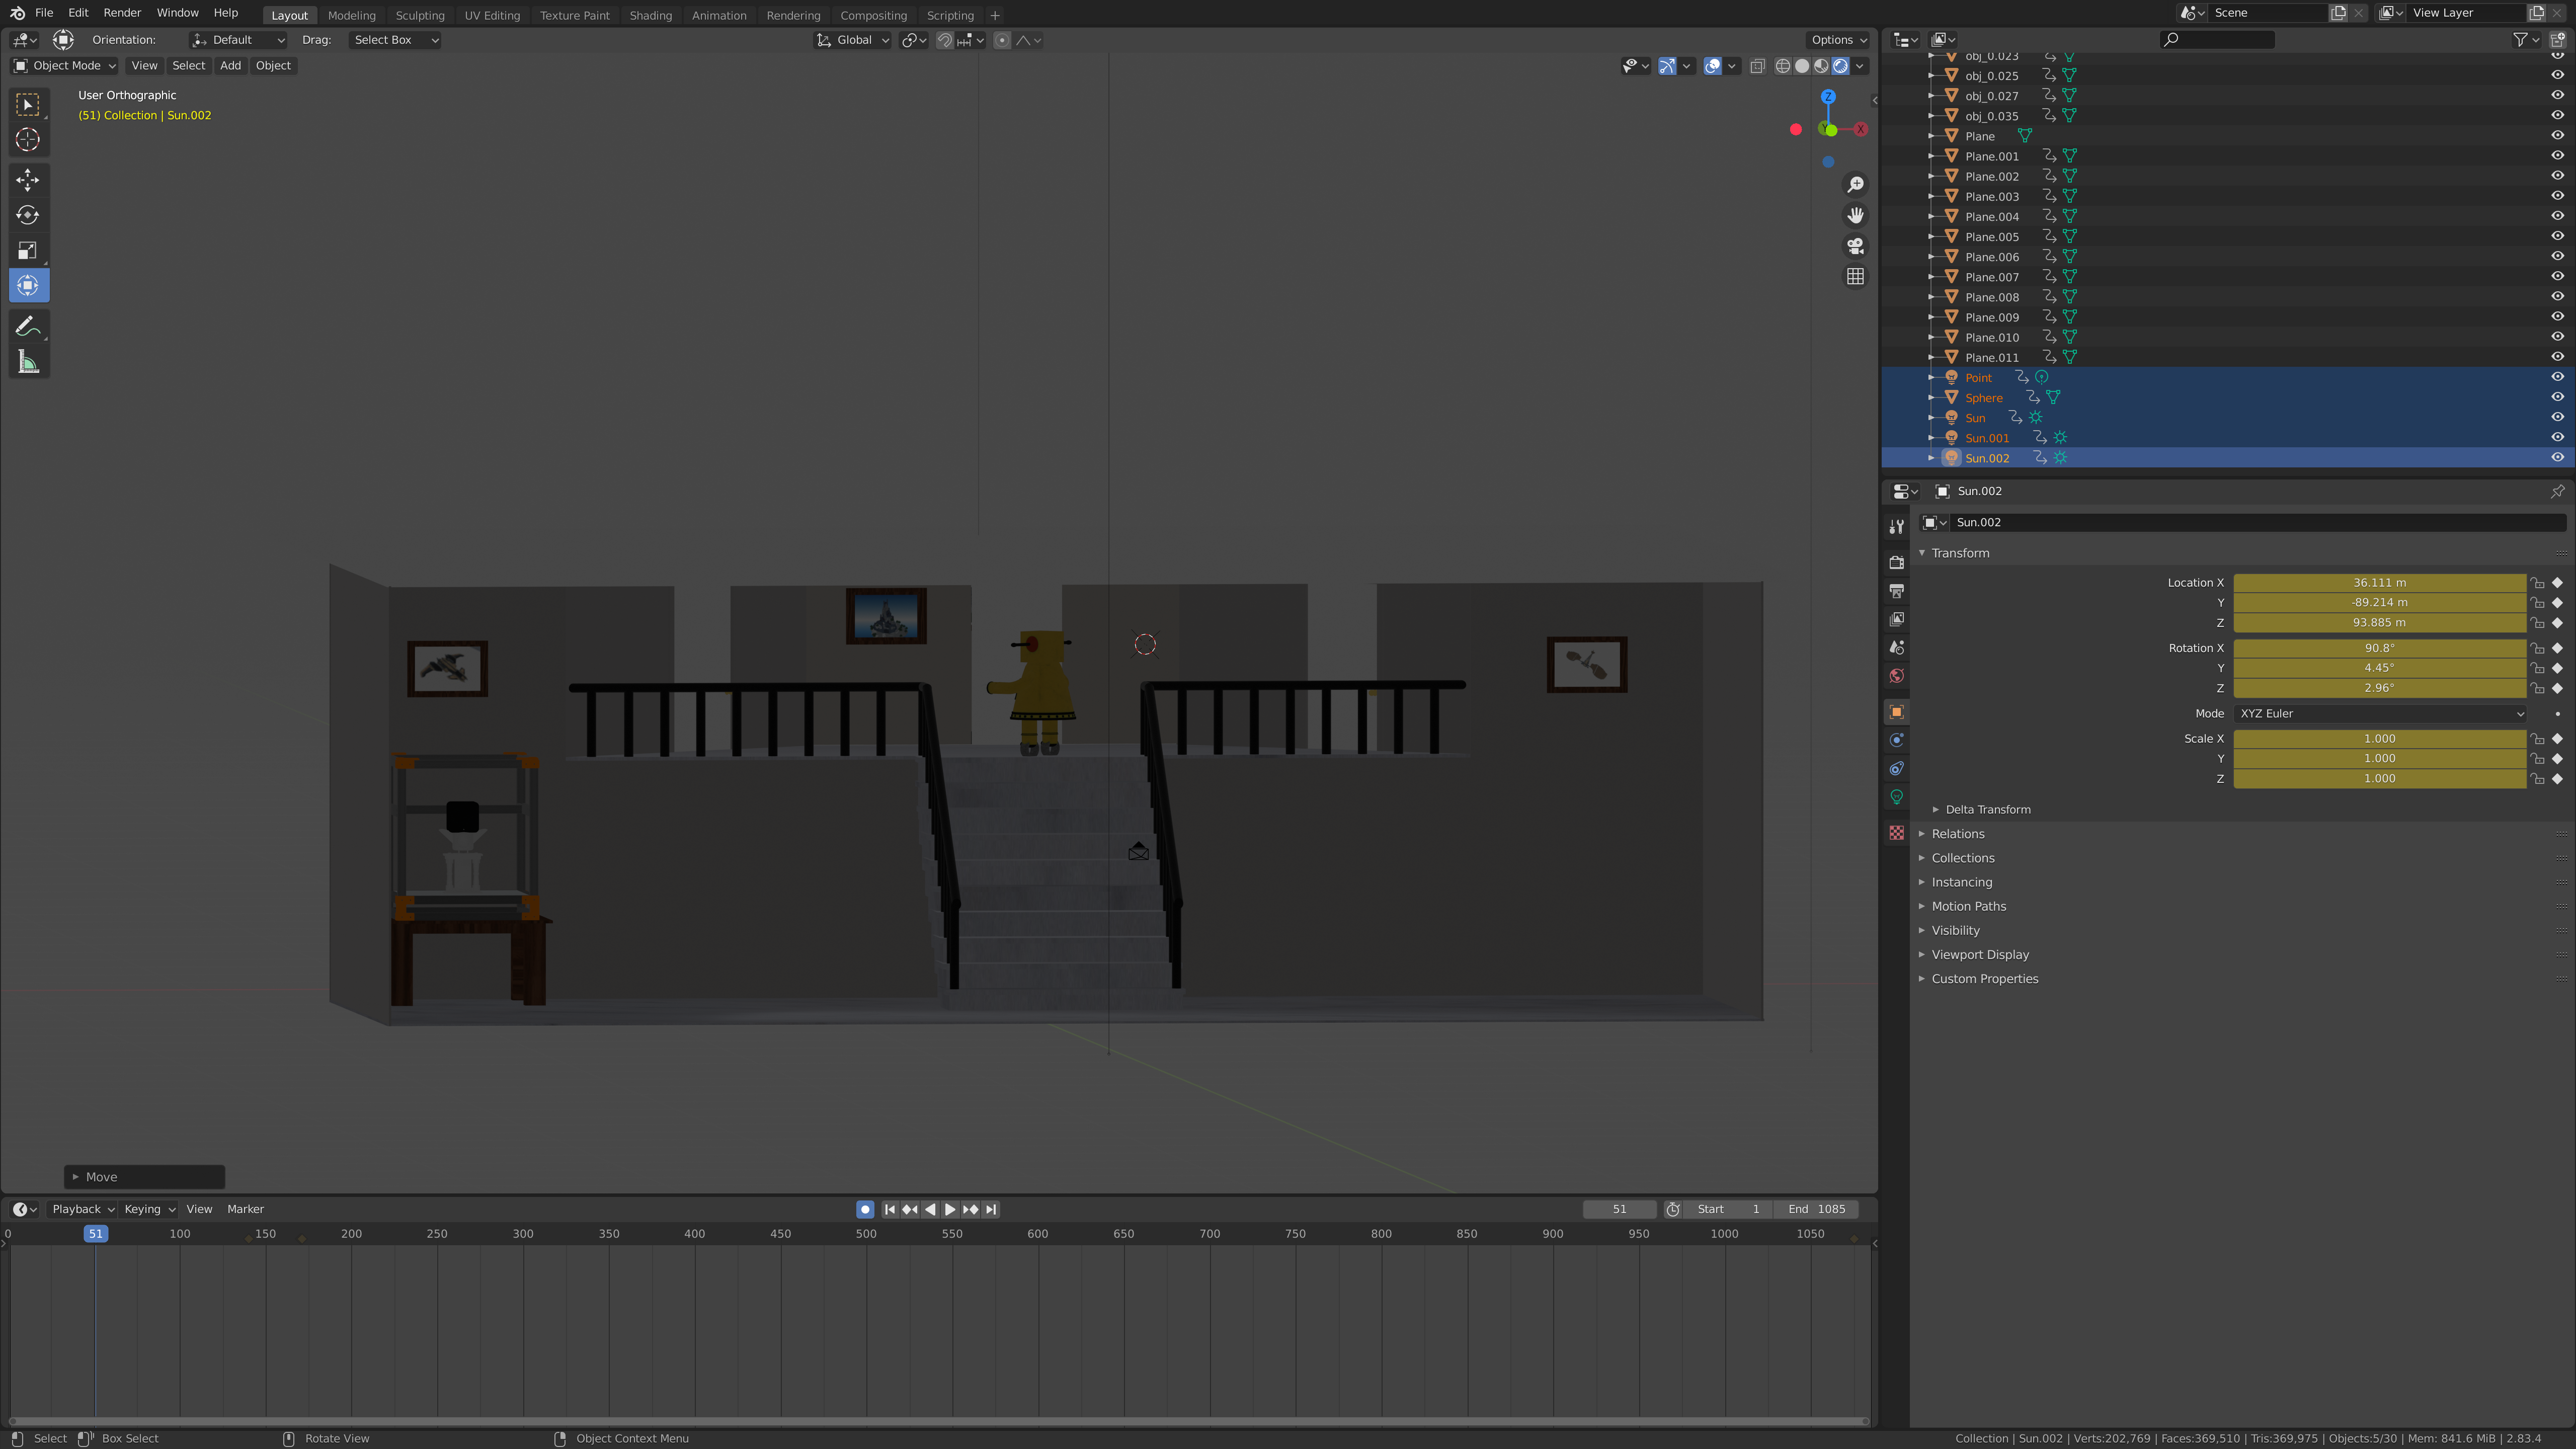Toggle auto keying record button
This screenshot has height=1449, width=2576.
pyautogui.click(x=865, y=1209)
